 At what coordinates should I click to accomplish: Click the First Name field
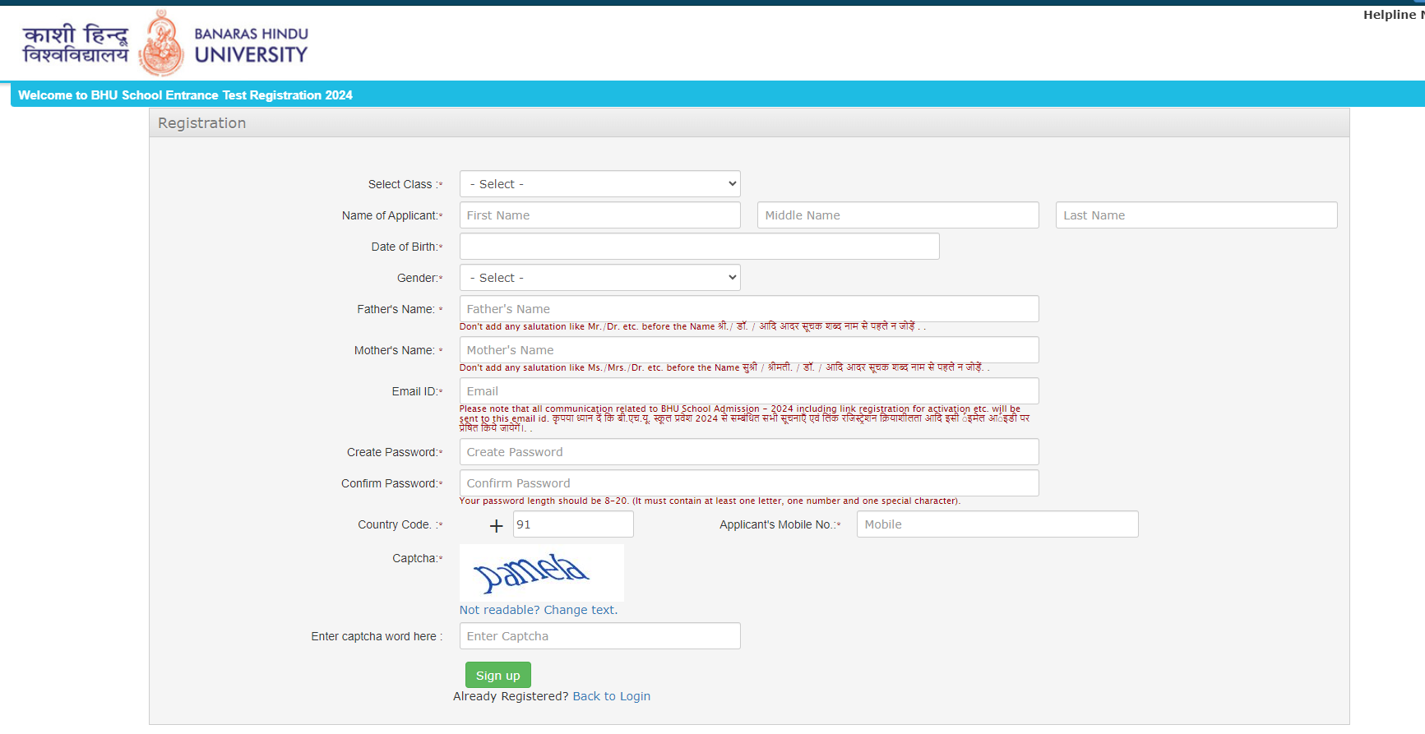coord(599,215)
